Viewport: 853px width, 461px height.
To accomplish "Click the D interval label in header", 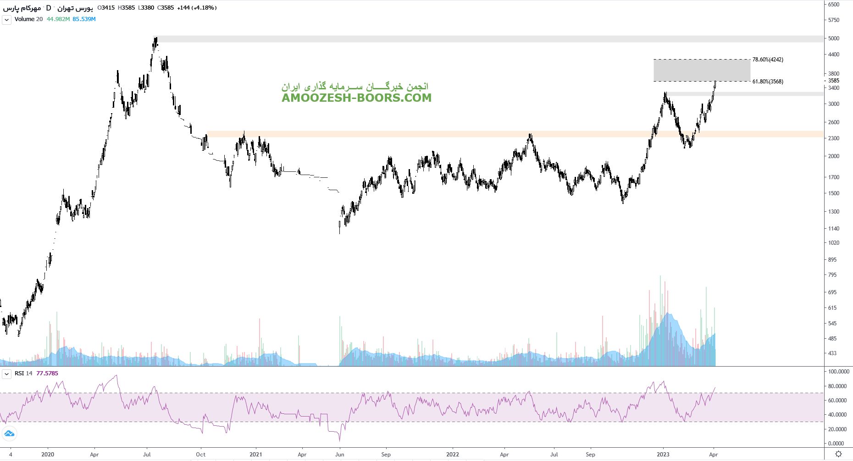I will click(x=49, y=8).
